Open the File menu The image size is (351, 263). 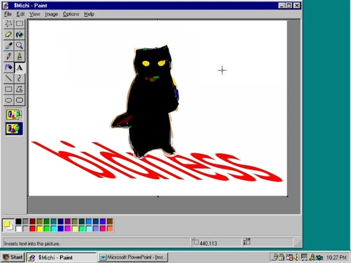coord(8,14)
